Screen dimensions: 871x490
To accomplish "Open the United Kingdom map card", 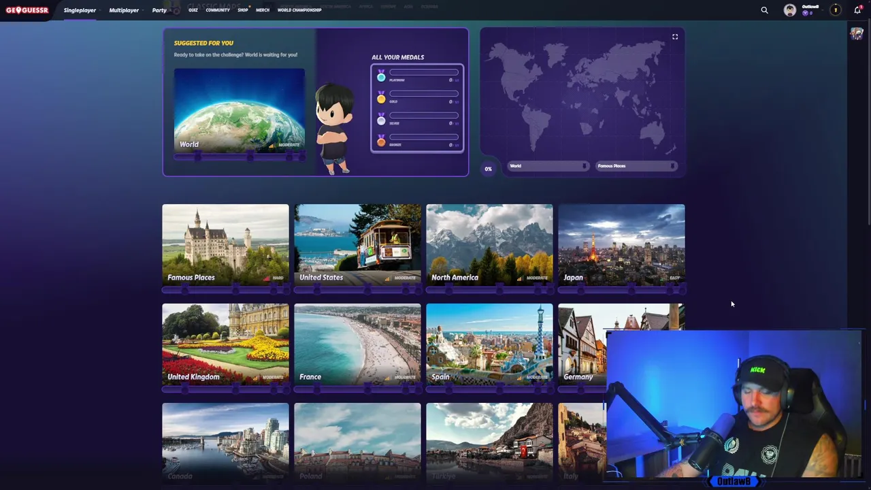I will (225, 344).
